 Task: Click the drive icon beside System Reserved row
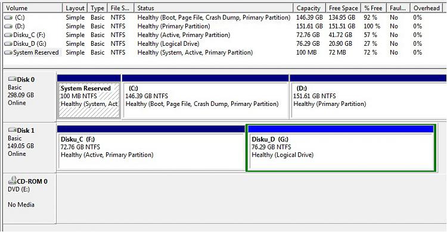(x=8, y=53)
